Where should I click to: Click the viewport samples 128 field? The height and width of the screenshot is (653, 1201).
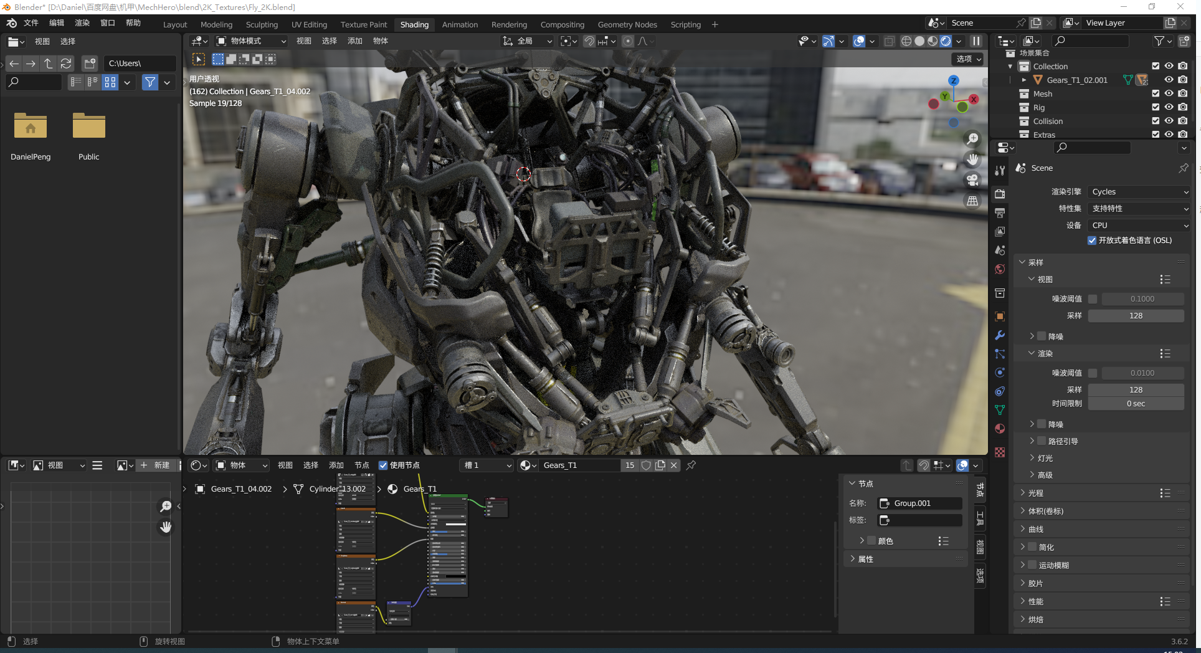[1136, 316]
